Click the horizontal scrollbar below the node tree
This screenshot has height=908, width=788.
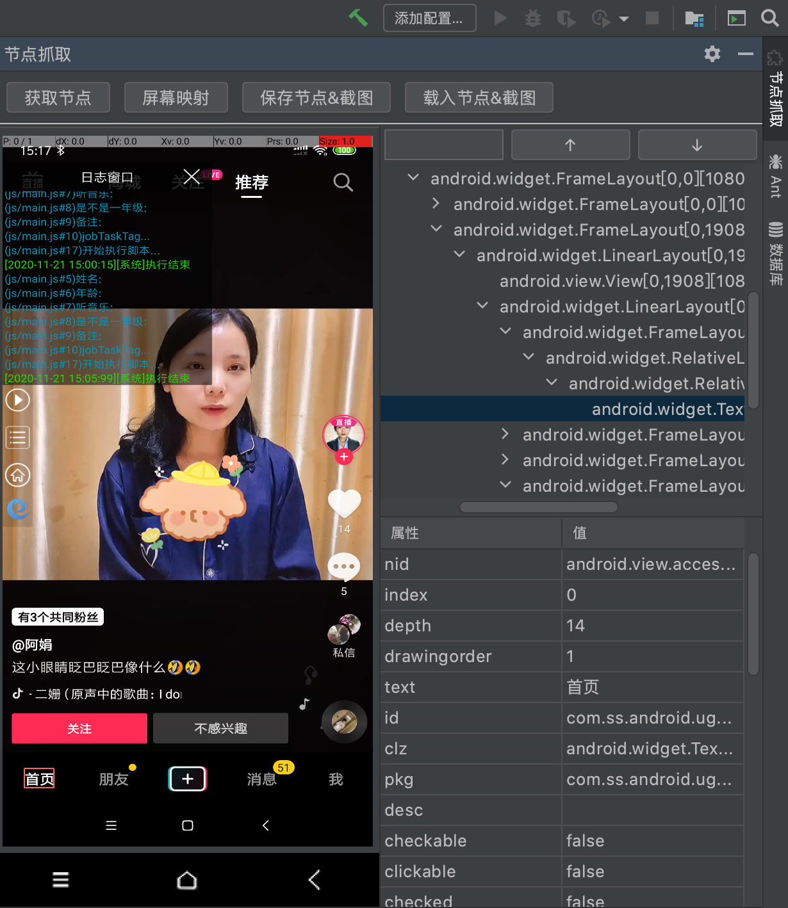click(x=538, y=507)
